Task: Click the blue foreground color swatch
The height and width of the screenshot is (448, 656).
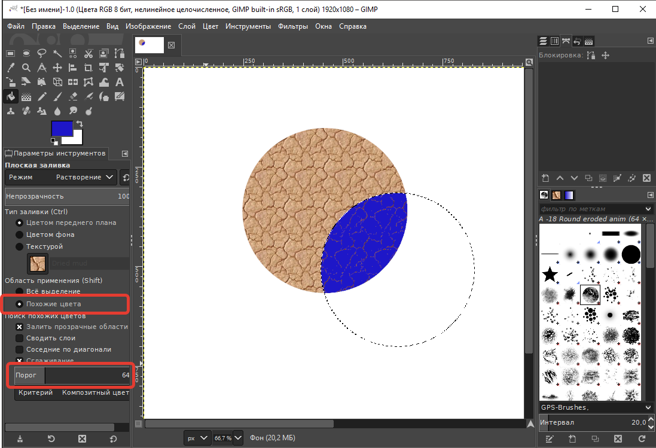Action: pos(61,129)
